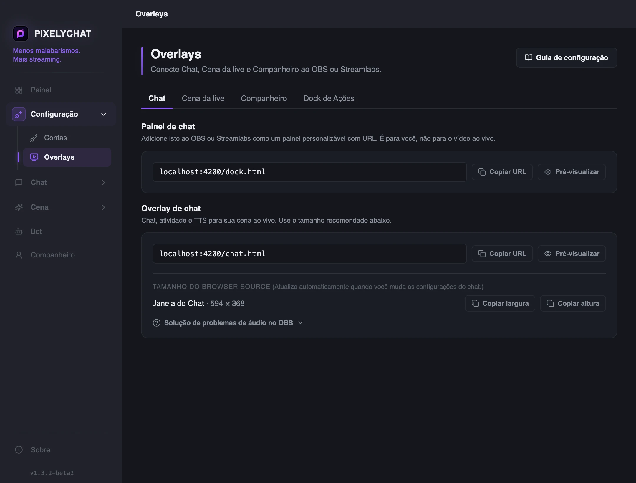Copy the chat.html URL button label

point(508,254)
